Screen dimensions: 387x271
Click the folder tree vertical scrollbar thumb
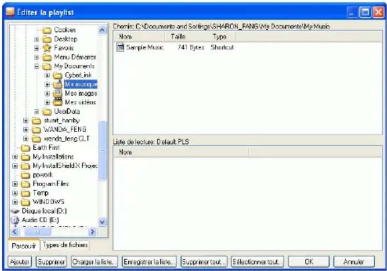(102, 151)
